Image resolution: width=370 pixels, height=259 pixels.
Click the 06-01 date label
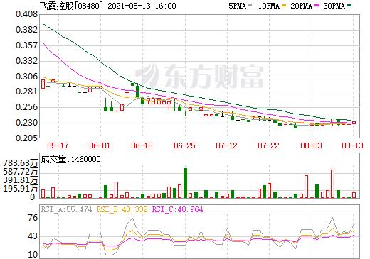[x=100, y=145]
